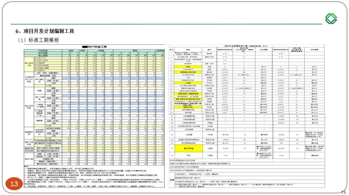This screenshot has height=195, width=349.
Task: Click the '备注:' label under the left table
Action: click(x=26, y=166)
